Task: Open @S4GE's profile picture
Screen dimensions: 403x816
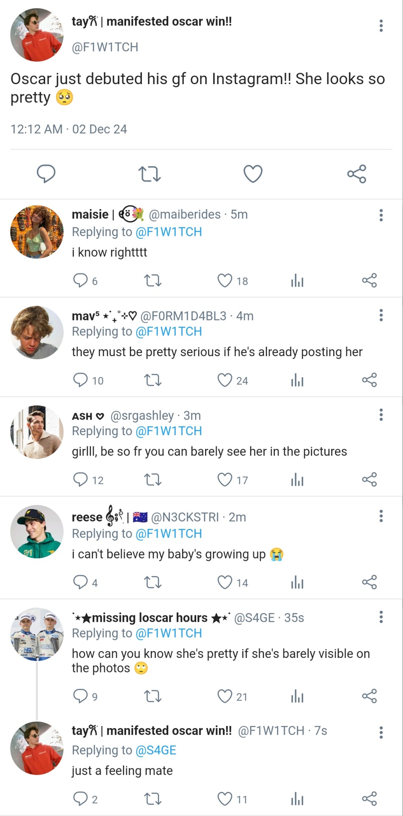Action: [37, 634]
